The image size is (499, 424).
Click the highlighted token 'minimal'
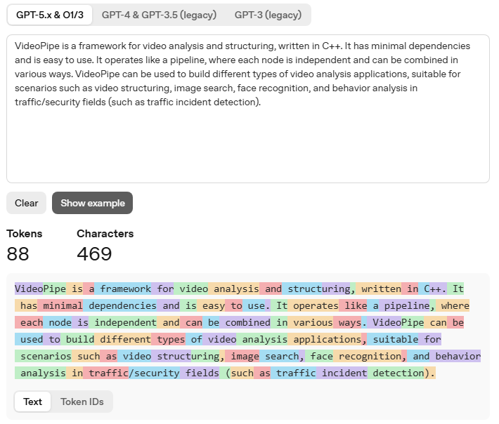60,305
